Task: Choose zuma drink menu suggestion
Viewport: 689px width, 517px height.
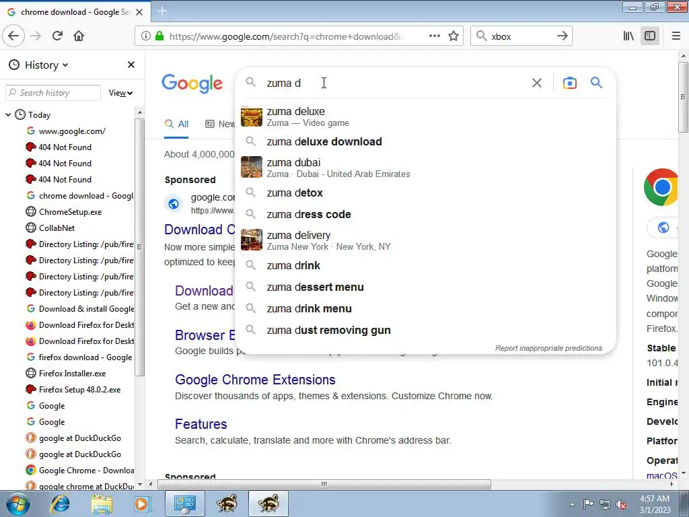Action: click(x=425, y=308)
